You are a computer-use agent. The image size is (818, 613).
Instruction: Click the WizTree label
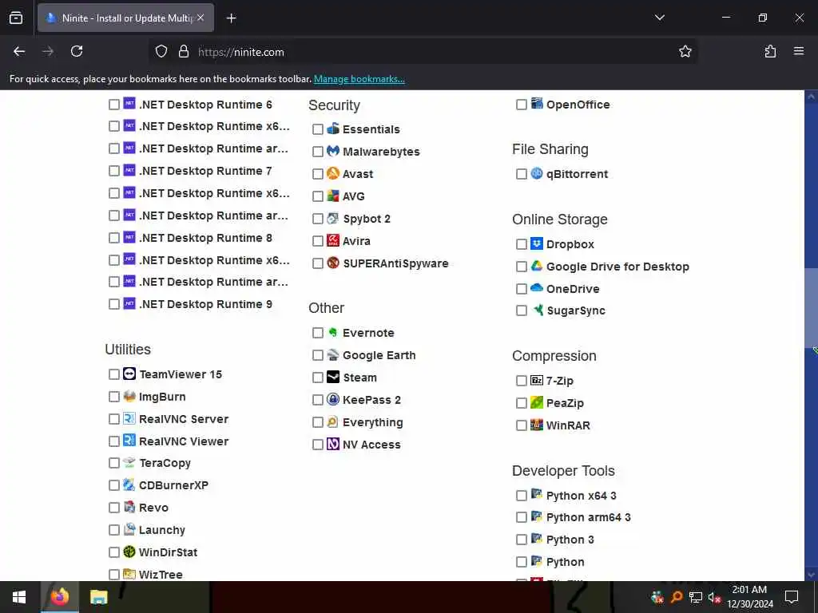pos(161,575)
